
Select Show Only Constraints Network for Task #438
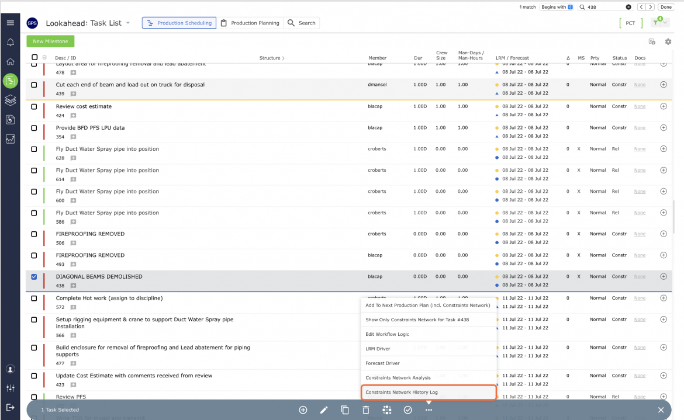pos(429,320)
